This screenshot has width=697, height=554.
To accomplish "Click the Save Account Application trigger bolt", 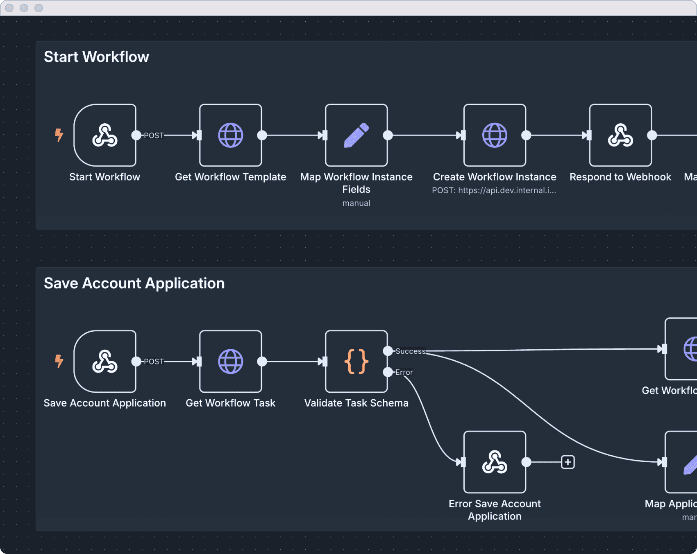I will click(x=59, y=361).
